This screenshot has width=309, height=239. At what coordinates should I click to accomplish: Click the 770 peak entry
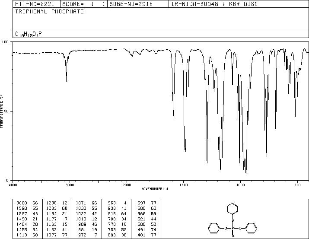[117, 224]
